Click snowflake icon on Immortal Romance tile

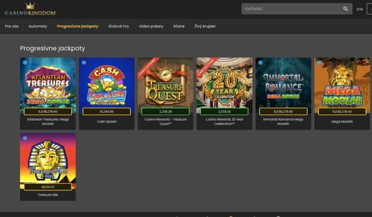(260, 63)
